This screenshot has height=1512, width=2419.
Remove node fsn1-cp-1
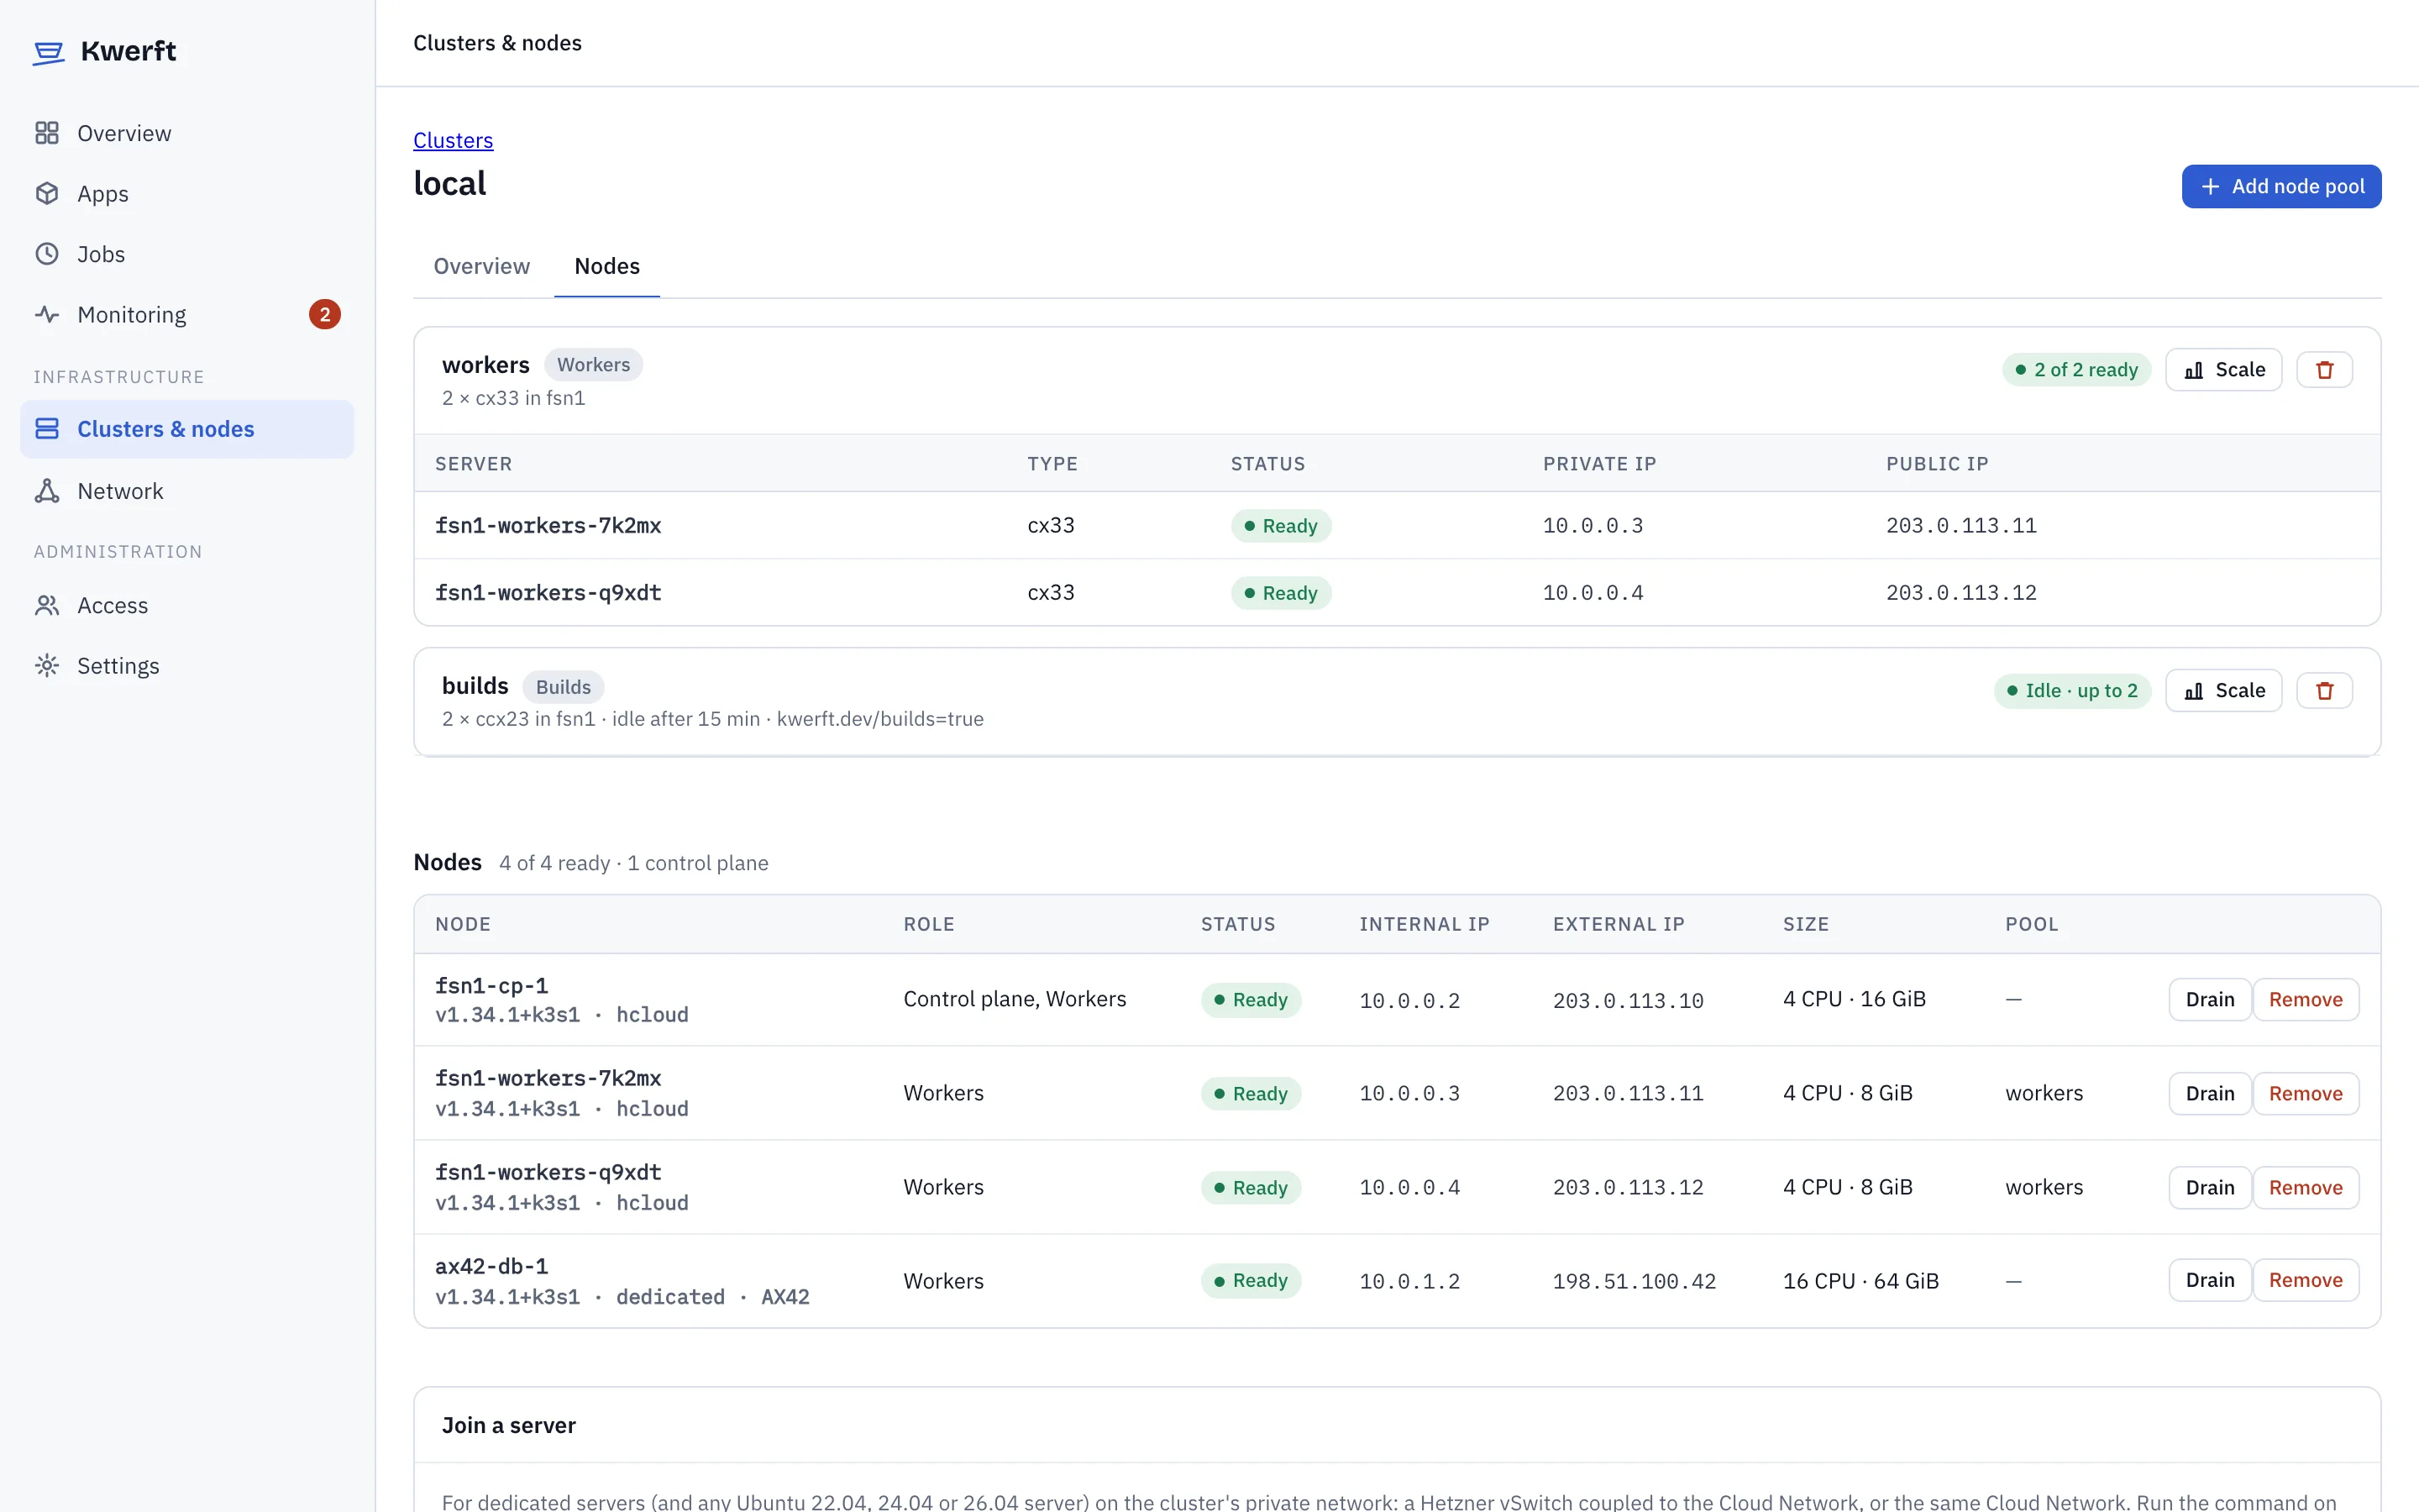tap(2306, 1000)
